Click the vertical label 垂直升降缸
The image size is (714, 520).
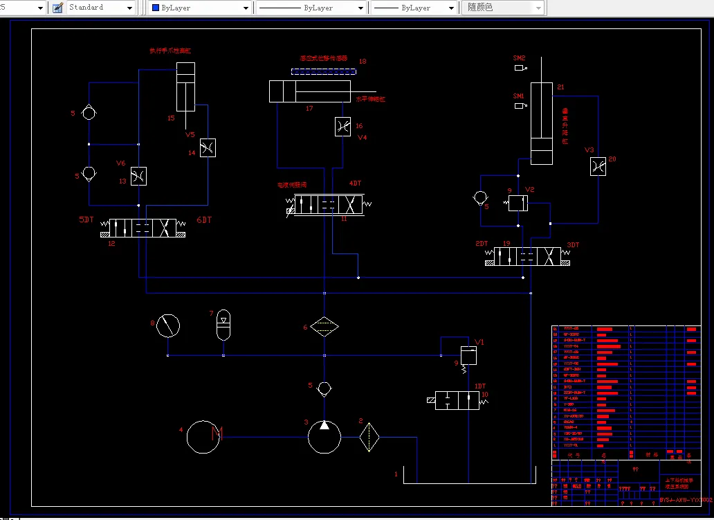tap(565, 126)
